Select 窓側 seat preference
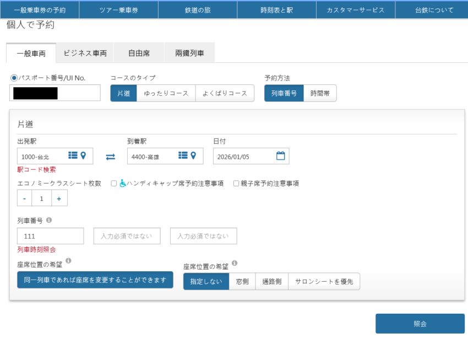The image size is (468, 338). [x=242, y=281]
